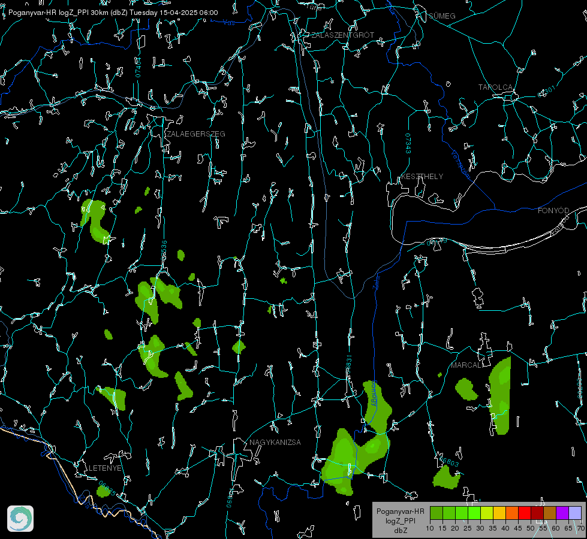Viewport: 587px width, 539px height.
Task: Click the '10' value on legend scale
Action: [x=430, y=528]
